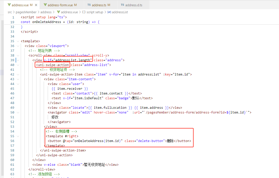Click item.fullLocation on line 49

(110, 107)
